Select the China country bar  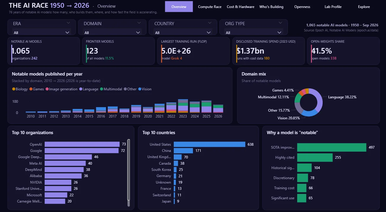click(x=183, y=151)
